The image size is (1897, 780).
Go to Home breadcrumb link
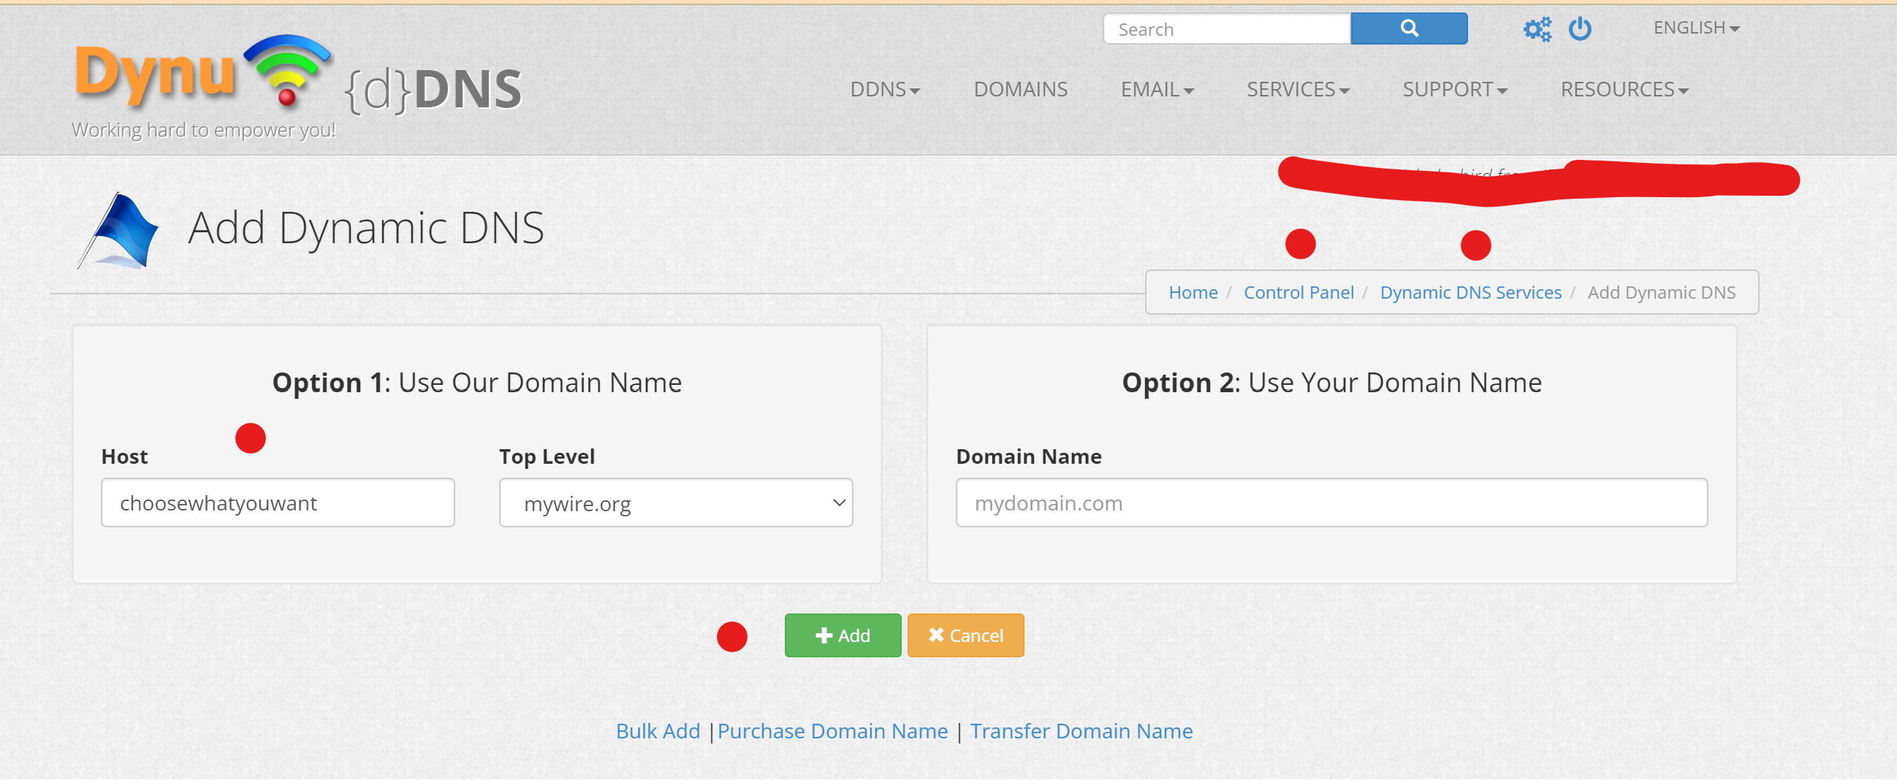click(1193, 293)
